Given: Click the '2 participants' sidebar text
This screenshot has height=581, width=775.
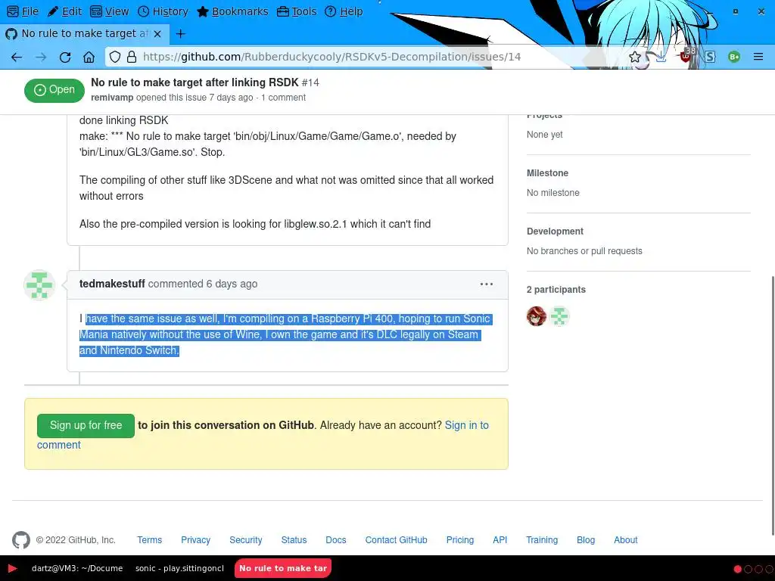Looking at the screenshot, I should (x=556, y=290).
